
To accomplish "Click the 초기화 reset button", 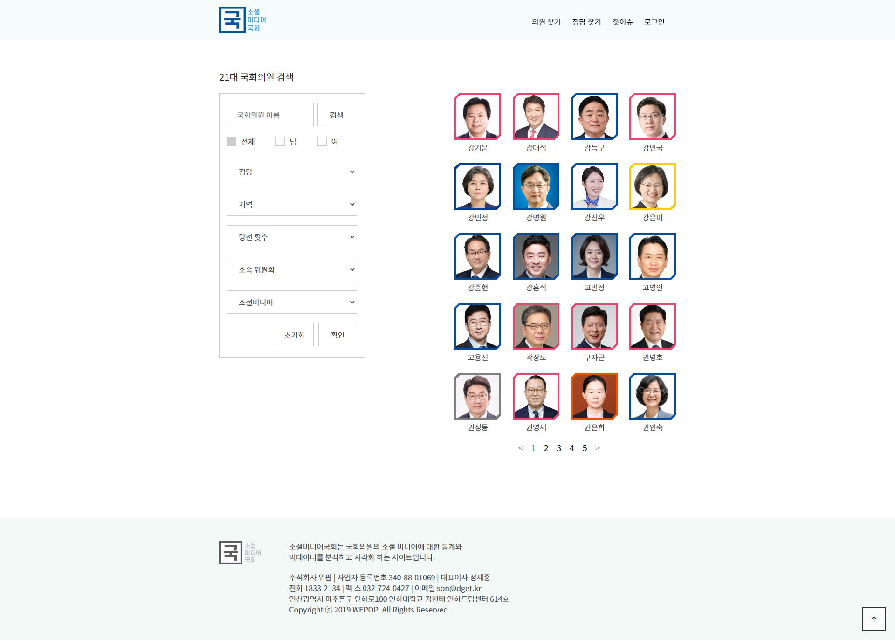I will click(x=294, y=335).
